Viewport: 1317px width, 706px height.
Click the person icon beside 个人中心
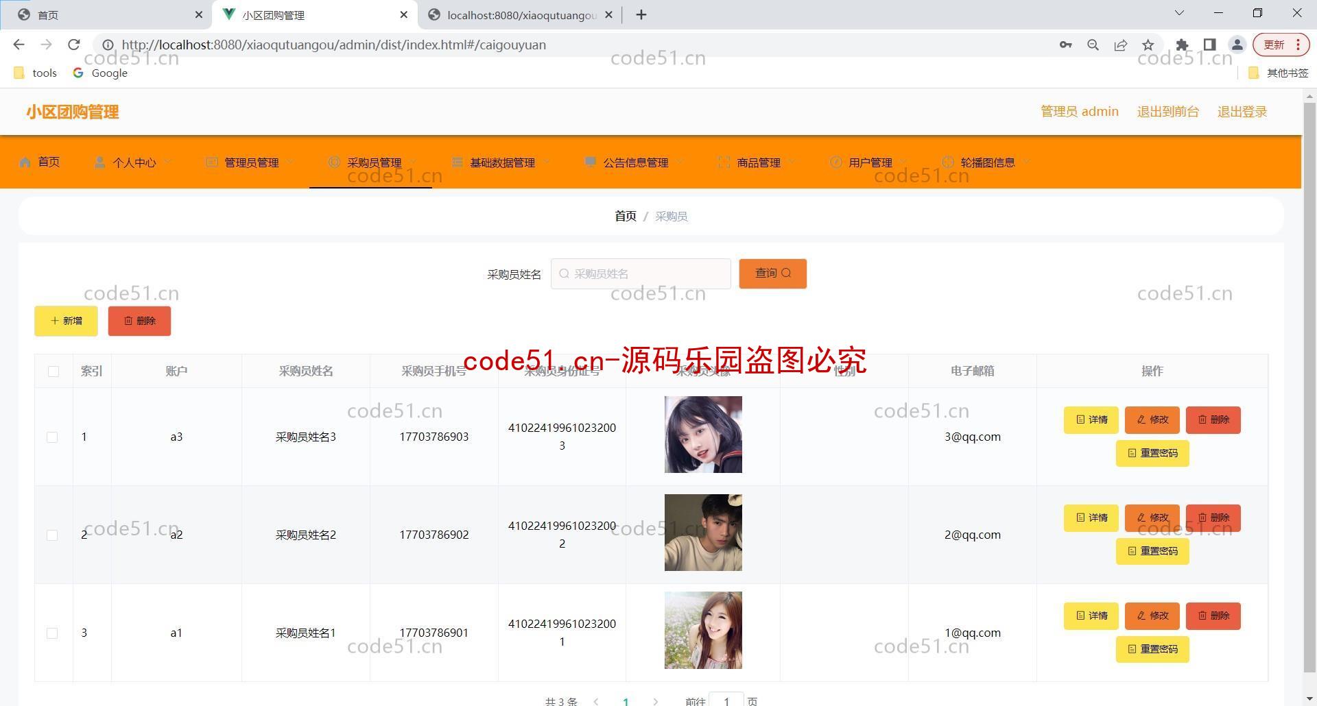[100, 162]
